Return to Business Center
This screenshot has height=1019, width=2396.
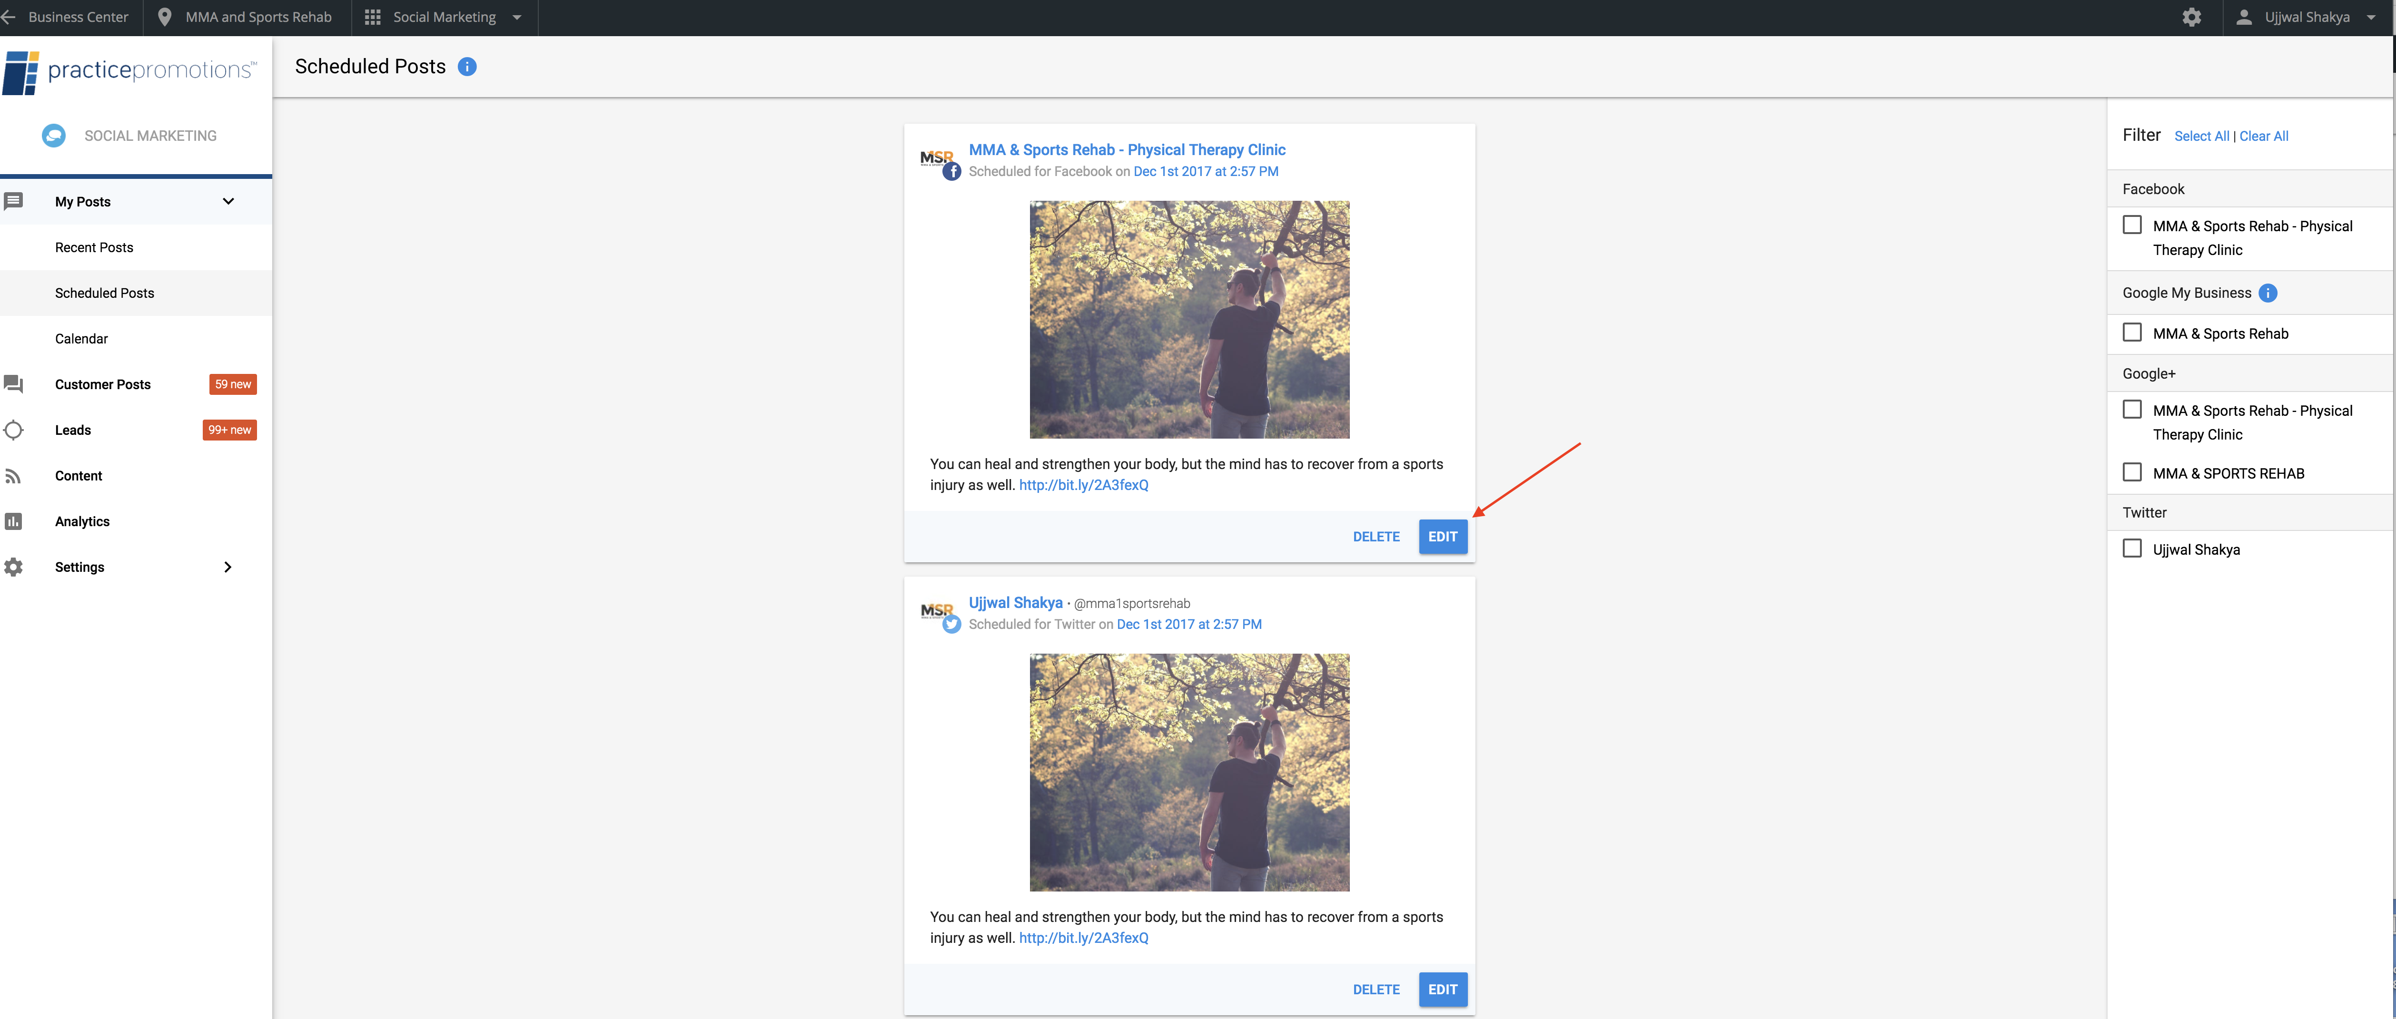78,17
